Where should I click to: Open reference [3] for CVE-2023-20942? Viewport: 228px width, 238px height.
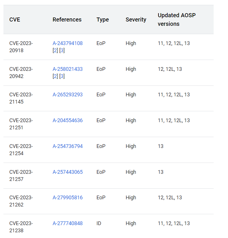(x=62, y=76)
